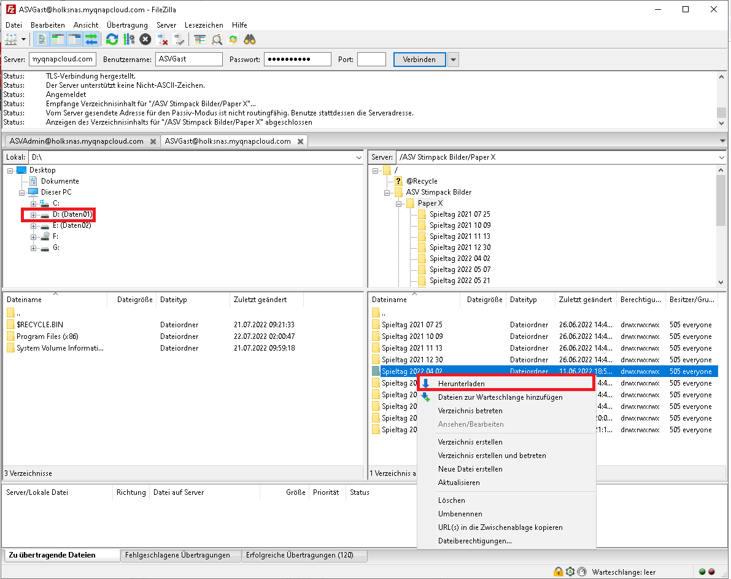Choose Herunterladen from context menu

pyautogui.click(x=506, y=384)
